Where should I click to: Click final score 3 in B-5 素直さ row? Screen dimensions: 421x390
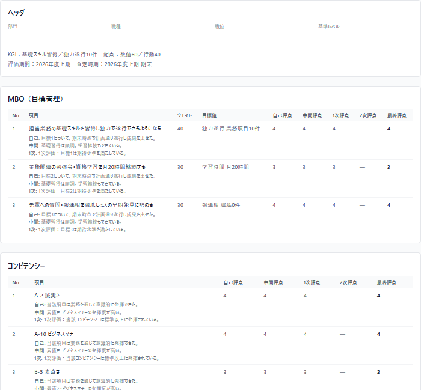click(x=378, y=372)
